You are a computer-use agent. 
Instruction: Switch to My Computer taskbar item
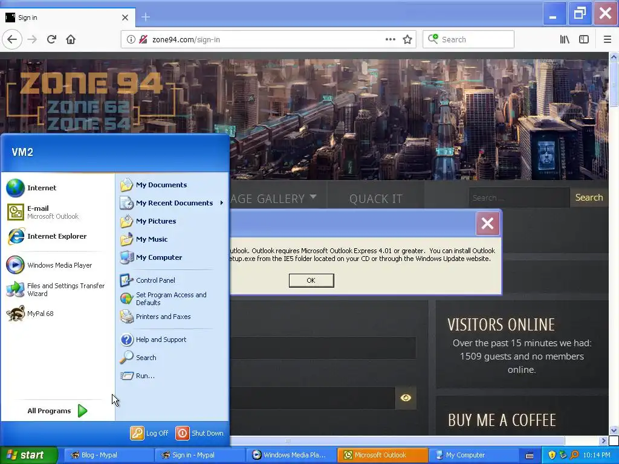coord(474,456)
